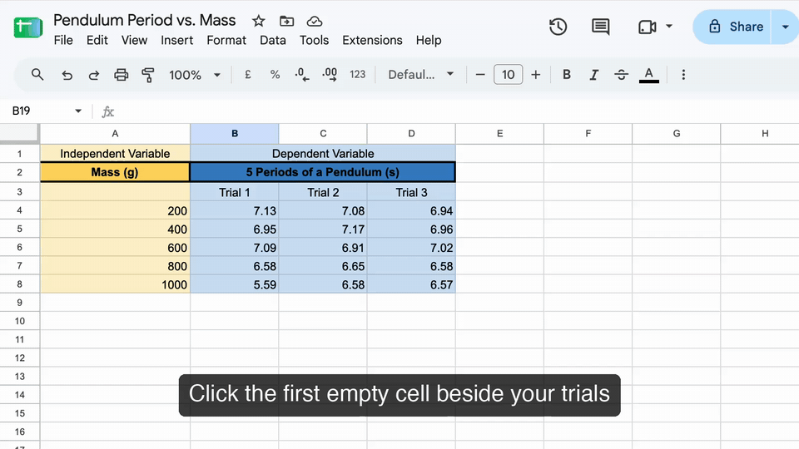Open the text color picker
The height and width of the screenshot is (449, 799).
tap(648, 75)
